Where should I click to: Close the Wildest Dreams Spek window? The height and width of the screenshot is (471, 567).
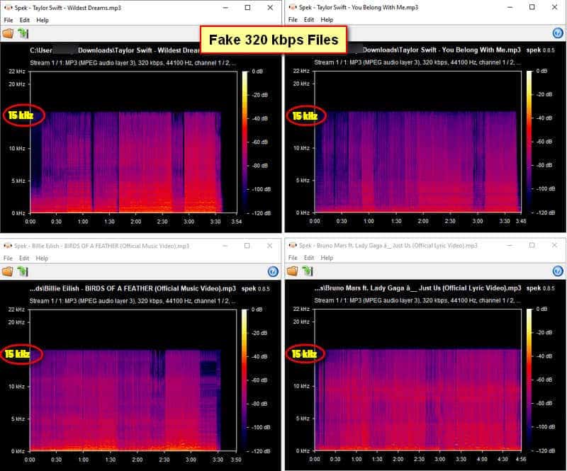[x=270, y=8]
